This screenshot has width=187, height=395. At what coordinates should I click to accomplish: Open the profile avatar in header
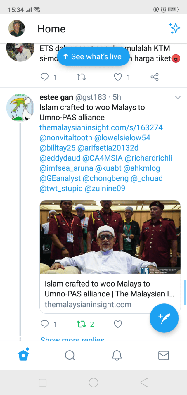pyautogui.click(x=17, y=28)
